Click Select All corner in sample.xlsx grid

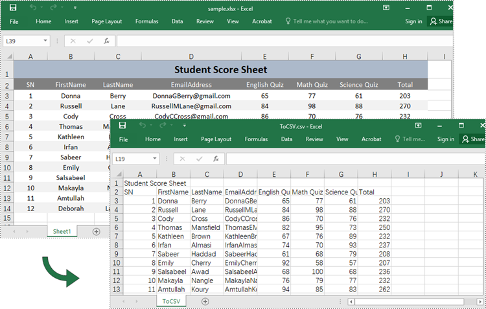pyautogui.click(x=9, y=56)
